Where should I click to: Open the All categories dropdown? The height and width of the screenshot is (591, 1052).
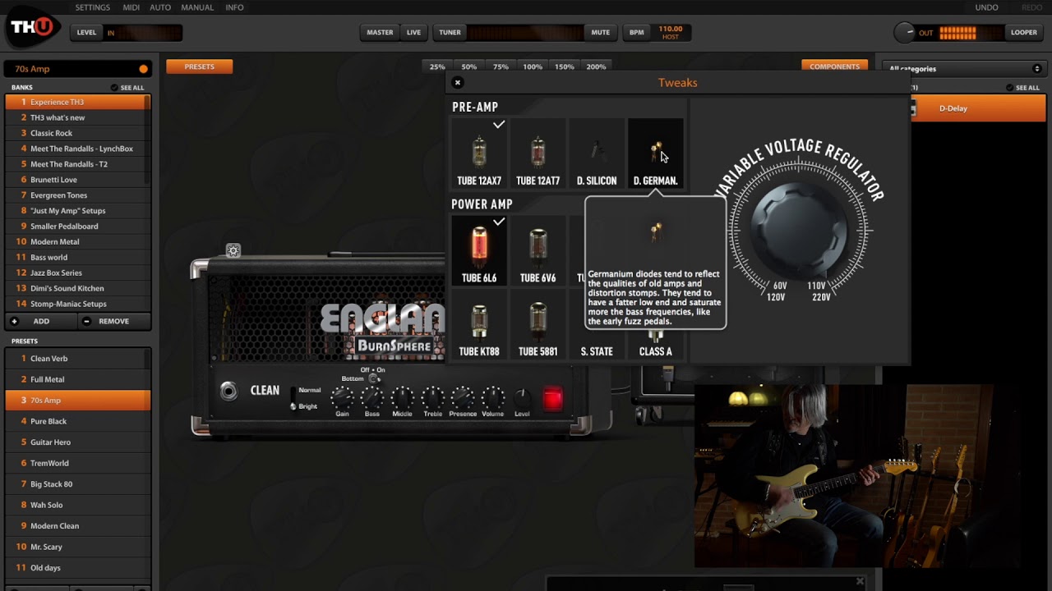pos(963,69)
